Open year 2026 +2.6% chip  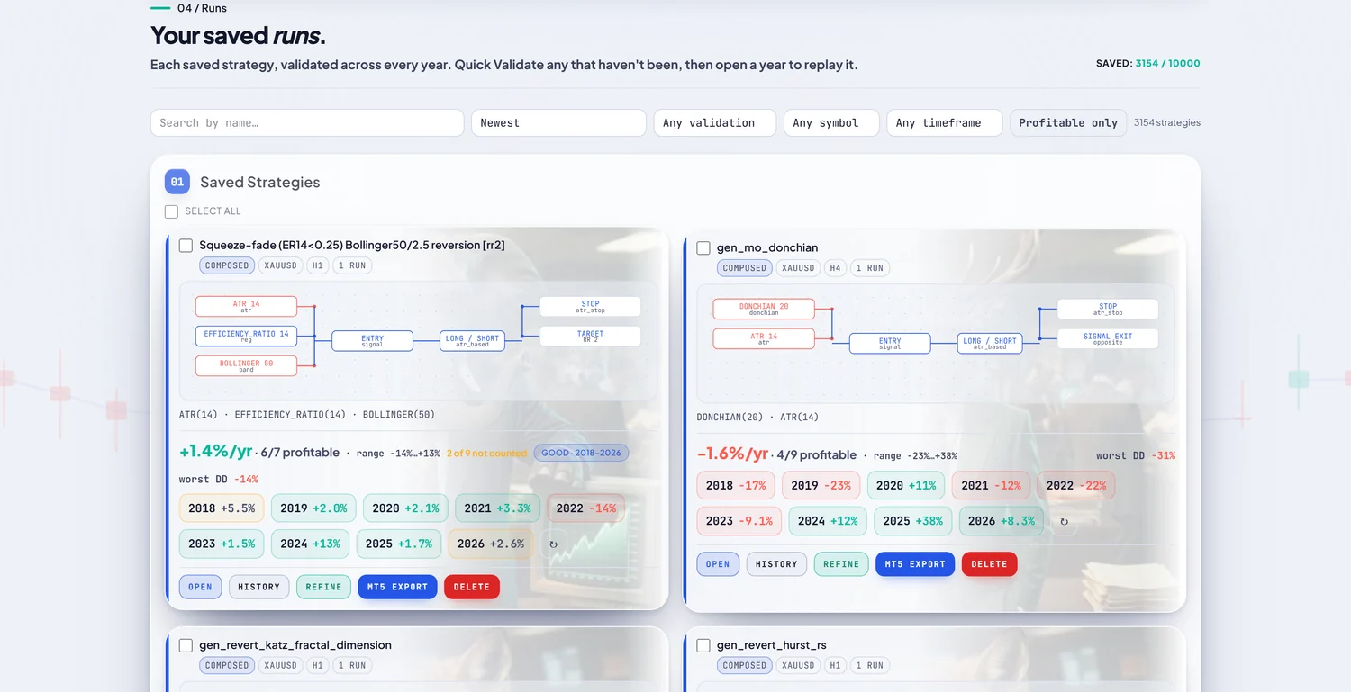tap(491, 544)
